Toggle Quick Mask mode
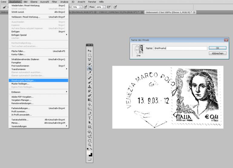This screenshot has height=168, width=233. click(90, 159)
